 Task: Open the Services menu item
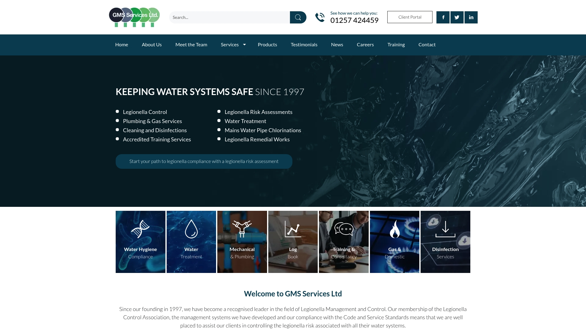click(230, 45)
